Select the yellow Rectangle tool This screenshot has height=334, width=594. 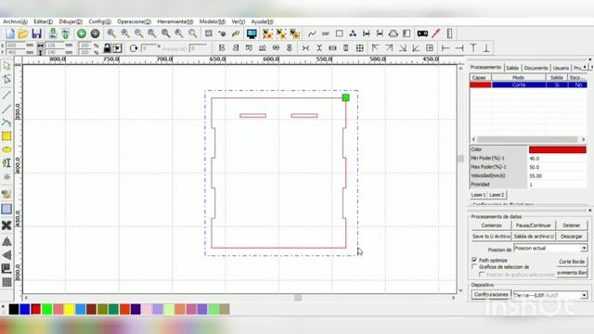pyautogui.click(x=6, y=136)
